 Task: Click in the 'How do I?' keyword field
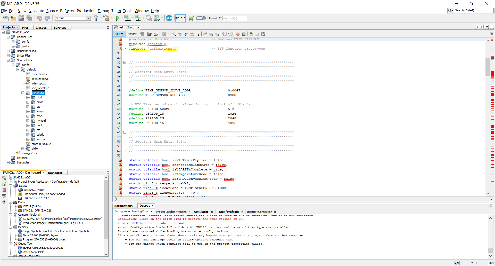234,18
